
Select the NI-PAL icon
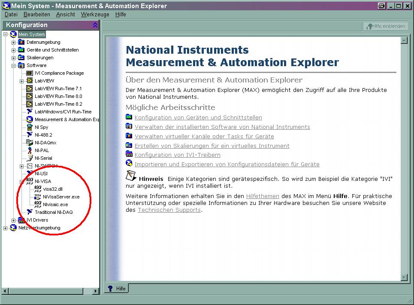tap(30, 150)
